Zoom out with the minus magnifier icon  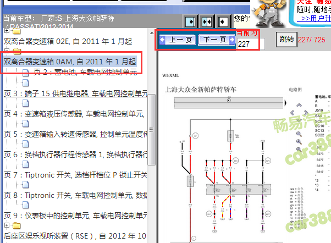pos(299,149)
